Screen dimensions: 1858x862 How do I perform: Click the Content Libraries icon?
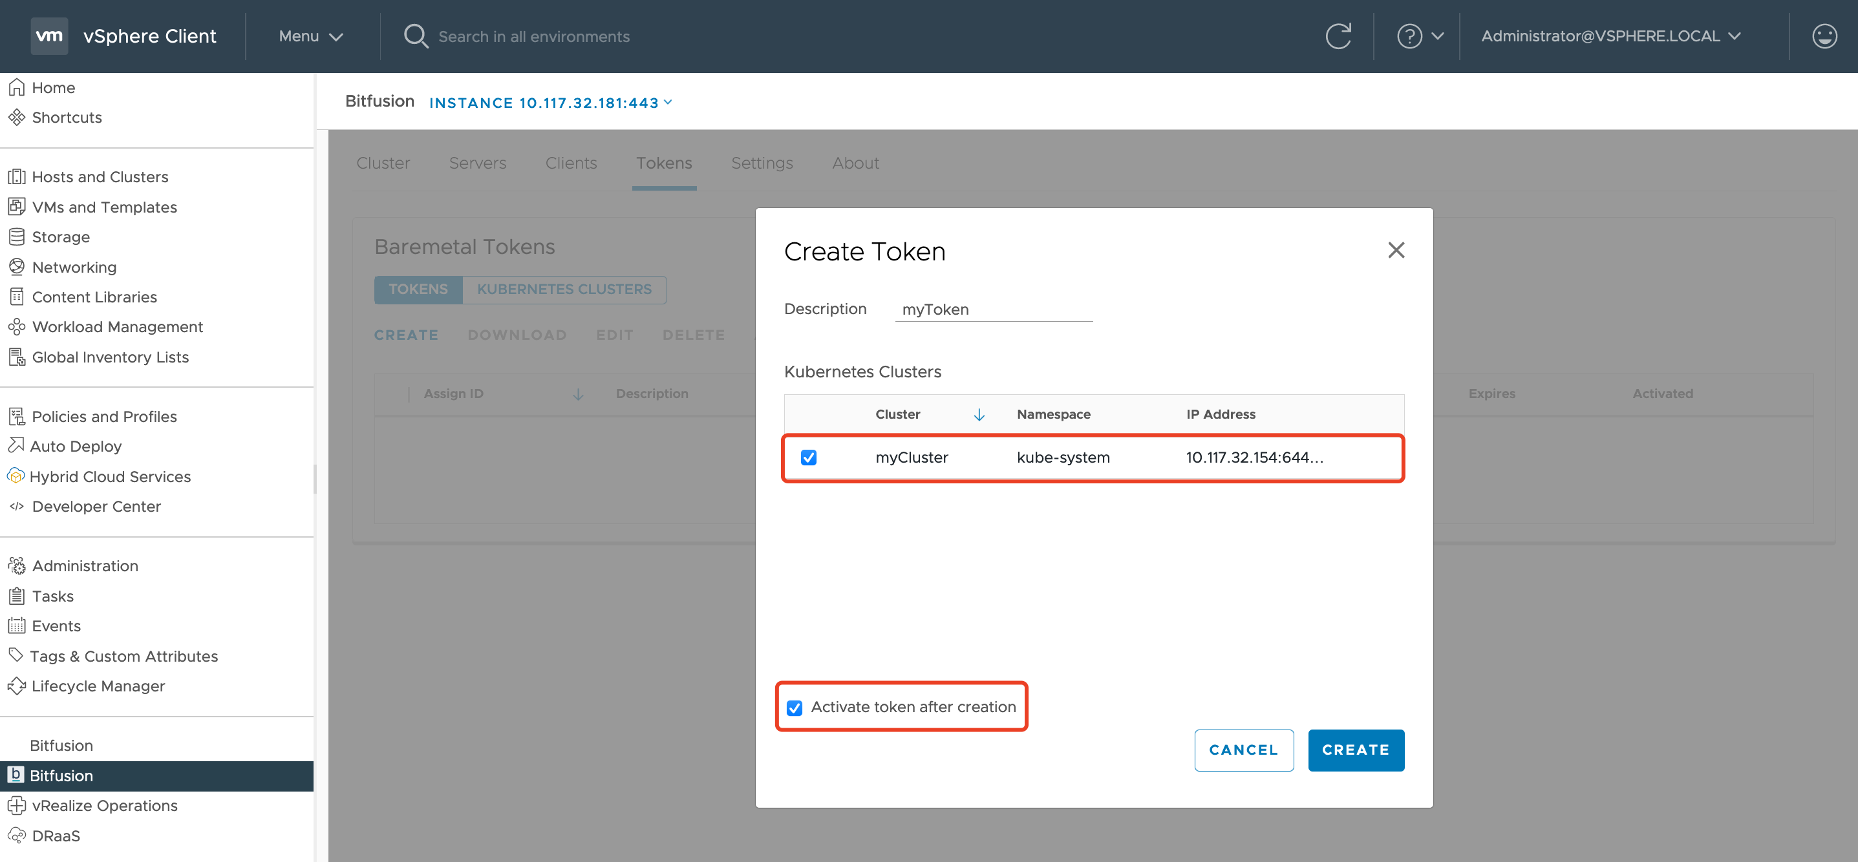(x=17, y=296)
